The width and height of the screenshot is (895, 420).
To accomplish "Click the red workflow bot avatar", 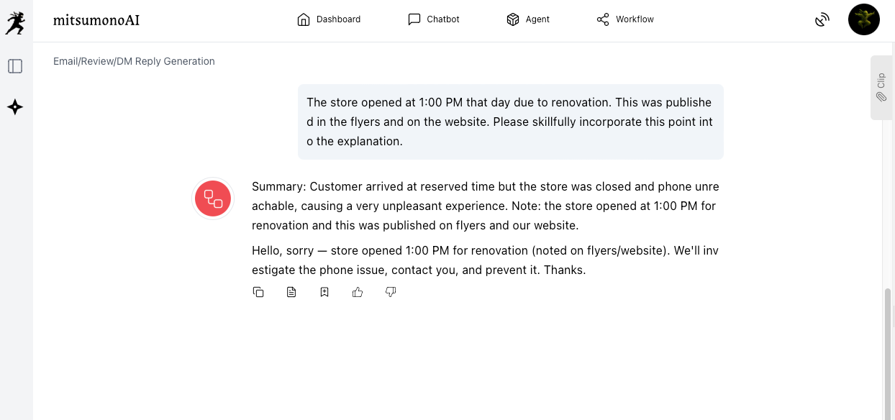I will tap(213, 198).
